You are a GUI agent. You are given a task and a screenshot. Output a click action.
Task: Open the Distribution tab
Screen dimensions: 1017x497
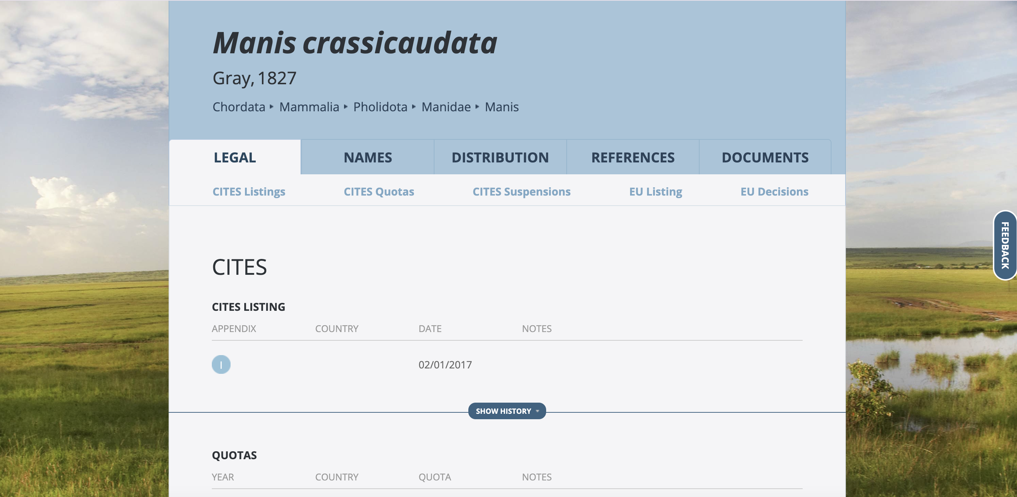click(x=500, y=157)
